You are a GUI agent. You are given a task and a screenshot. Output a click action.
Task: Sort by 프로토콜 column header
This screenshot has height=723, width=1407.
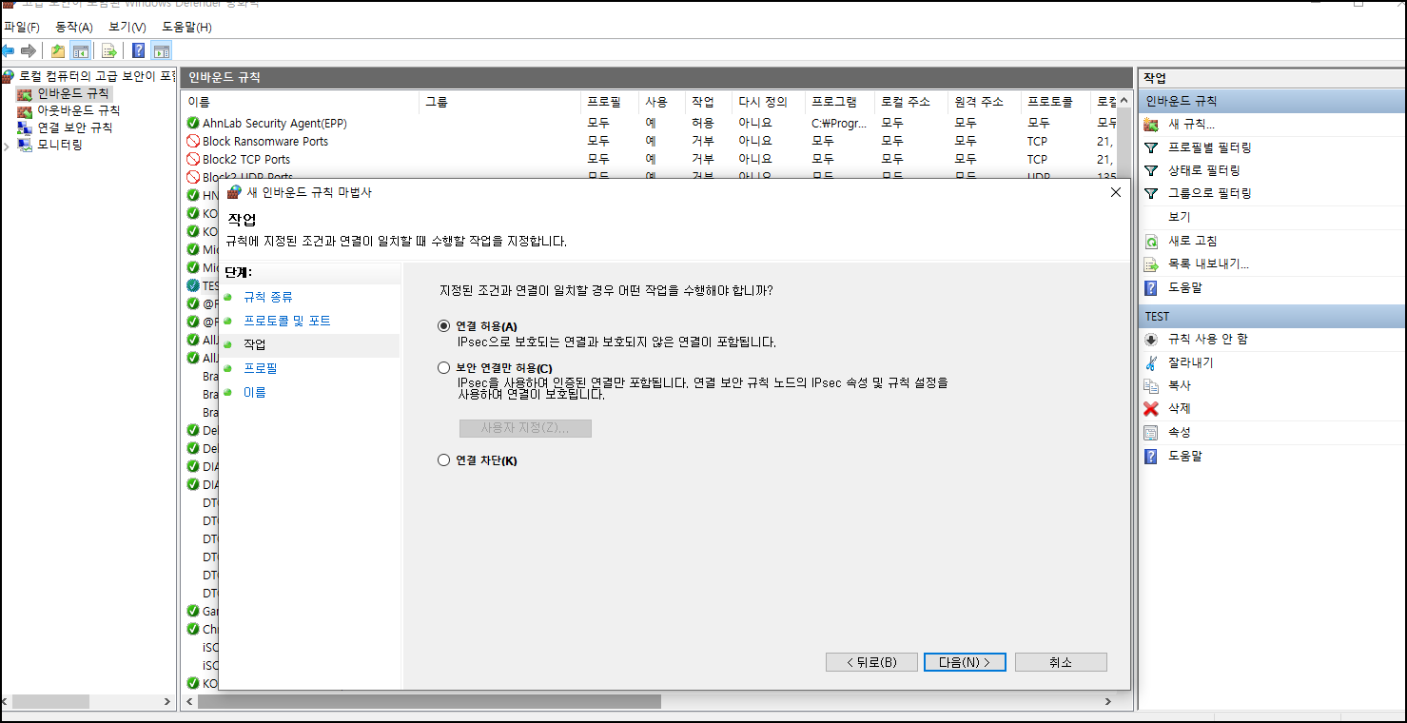click(x=1056, y=102)
